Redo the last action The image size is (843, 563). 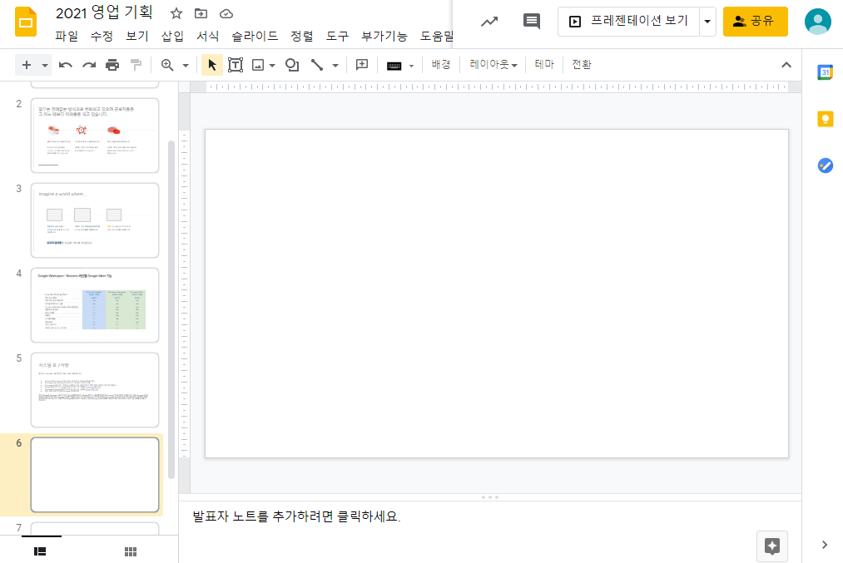click(x=89, y=65)
